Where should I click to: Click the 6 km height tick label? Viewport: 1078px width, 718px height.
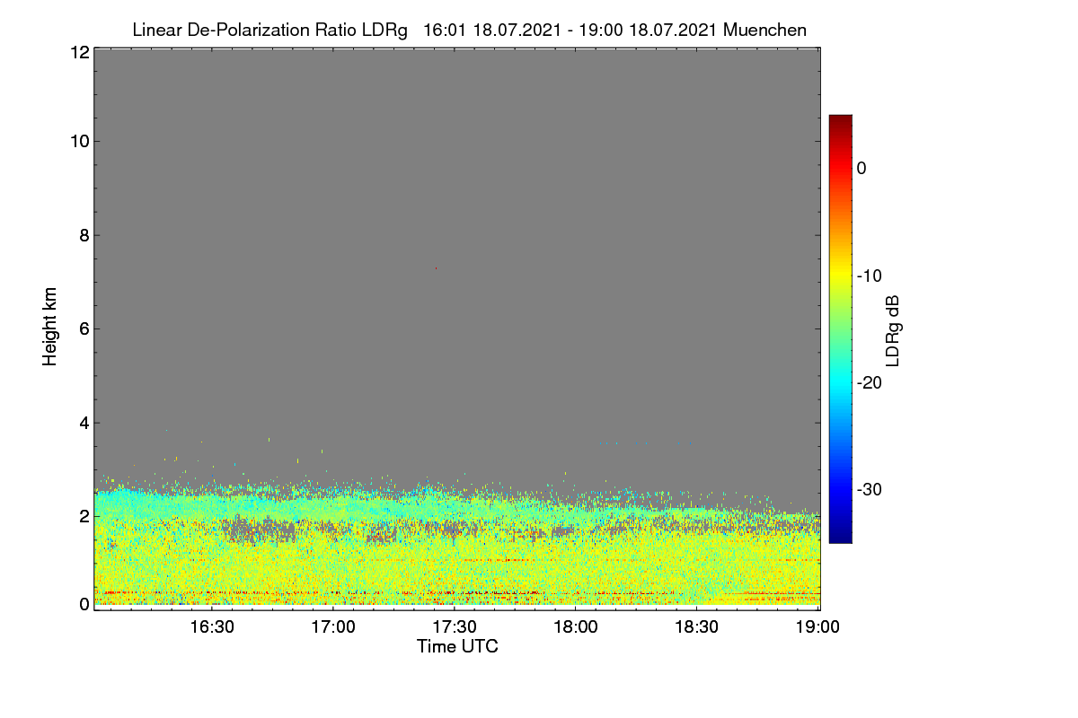click(x=83, y=328)
